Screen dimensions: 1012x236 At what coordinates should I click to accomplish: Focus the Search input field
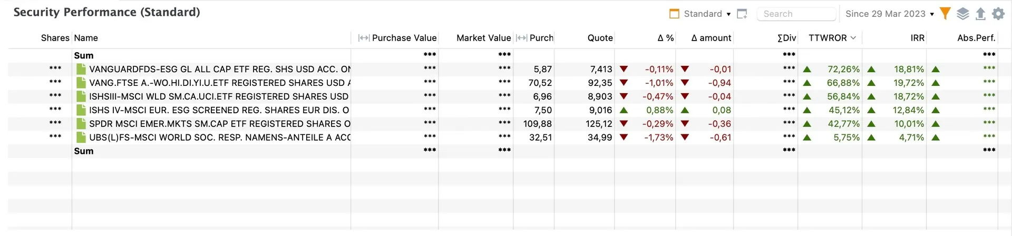796,14
